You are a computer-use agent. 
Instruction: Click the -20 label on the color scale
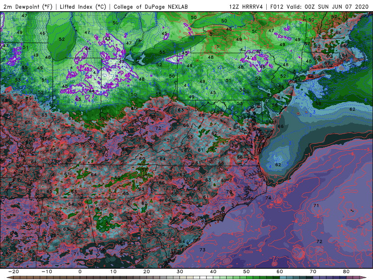pyautogui.click(x=14, y=272)
